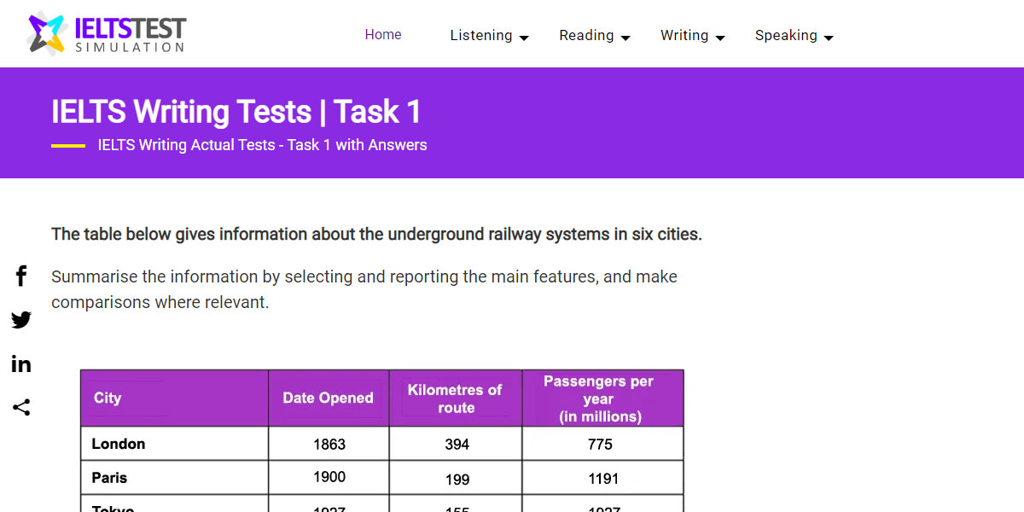Click the IELTS Writing Actual Tests subtitle
Screen dimensions: 1024x512
coord(262,145)
